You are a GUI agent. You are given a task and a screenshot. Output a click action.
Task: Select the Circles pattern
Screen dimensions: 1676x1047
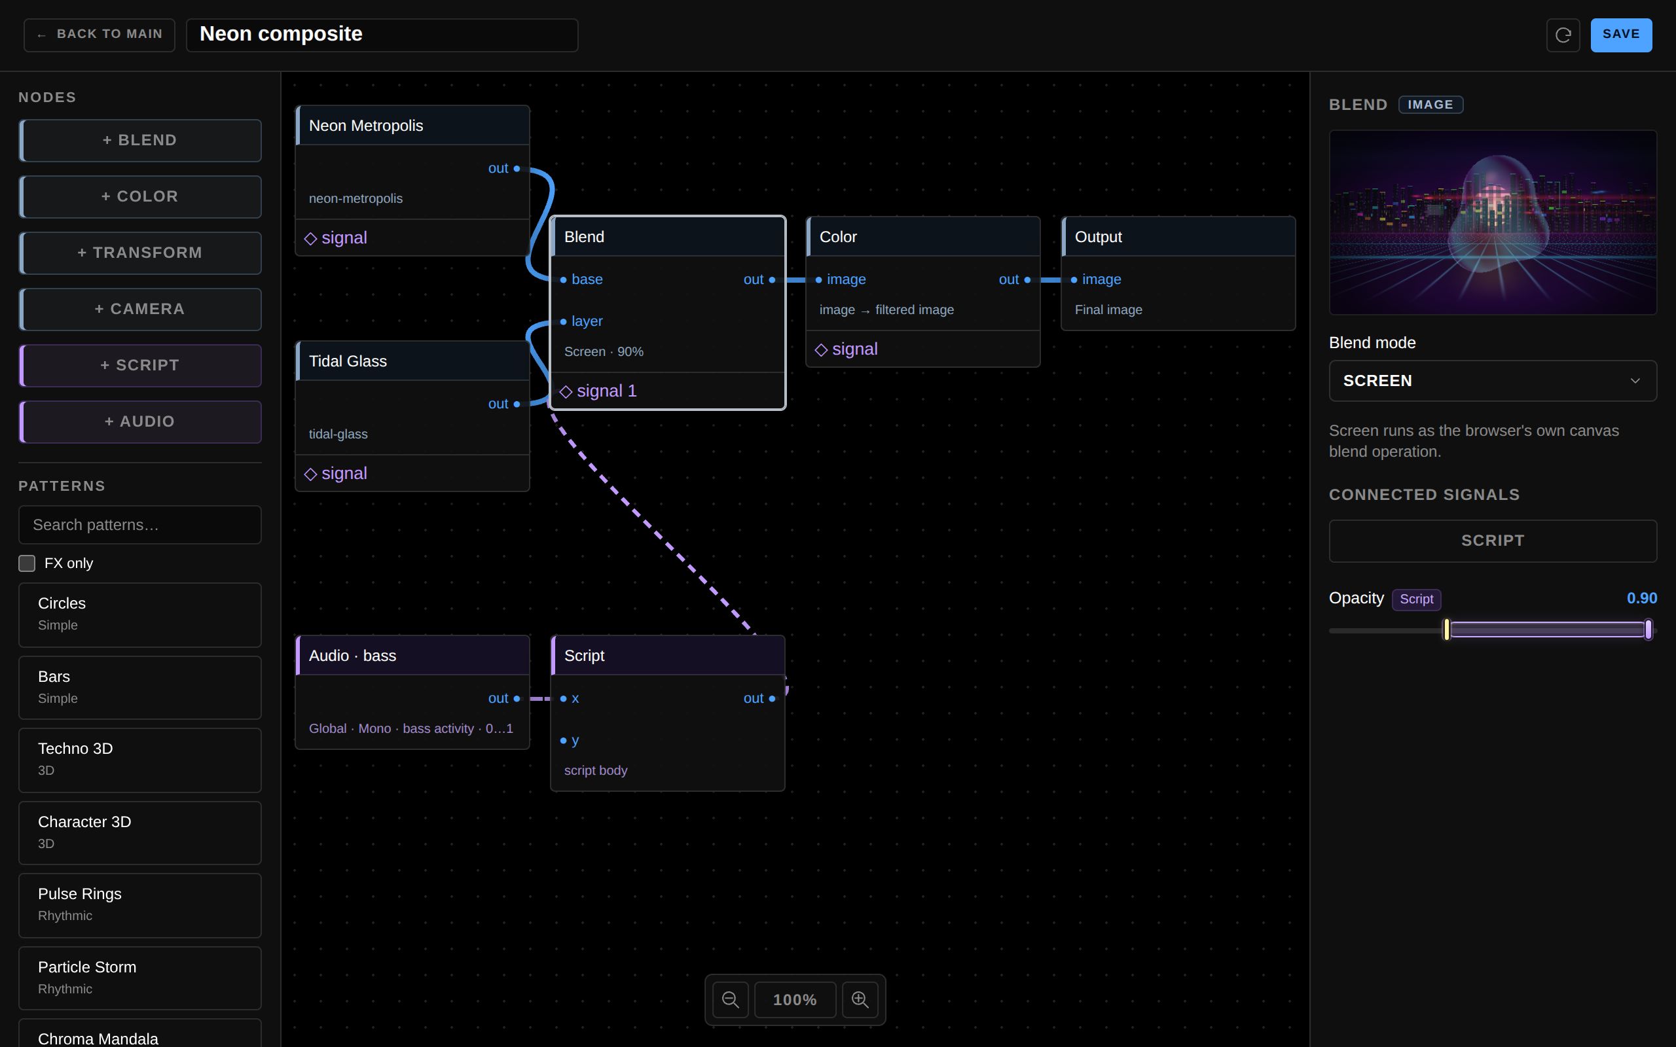[140, 615]
